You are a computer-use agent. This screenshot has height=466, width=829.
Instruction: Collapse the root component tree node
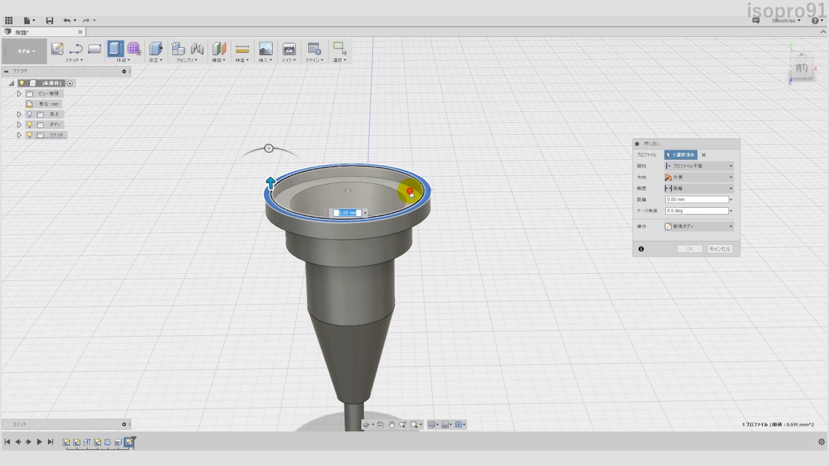click(12, 83)
